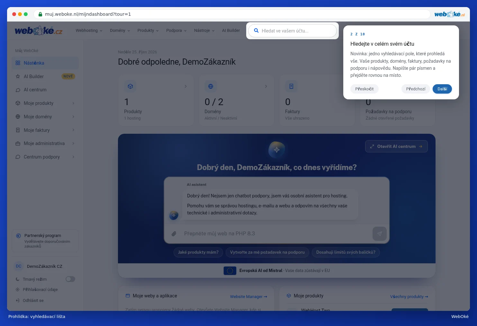Screen dimensions: 477x326
Task: Skip the tour with Přeskočit
Action: coord(364,89)
